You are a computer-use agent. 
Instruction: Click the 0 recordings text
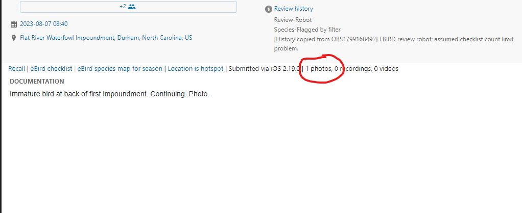click(352, 69)
